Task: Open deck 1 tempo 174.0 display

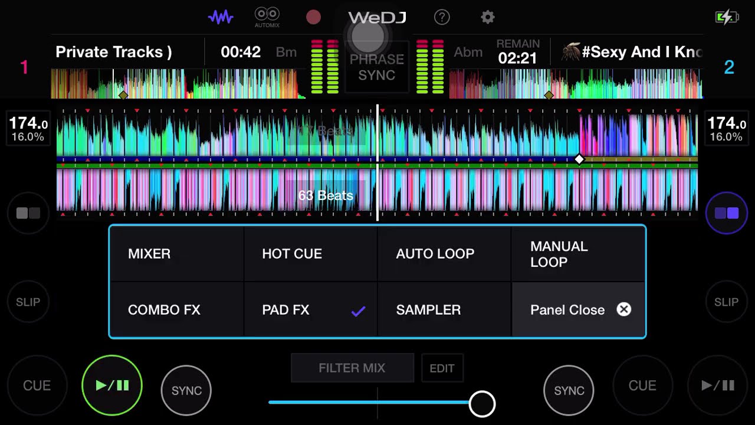Action: [28, 129]
